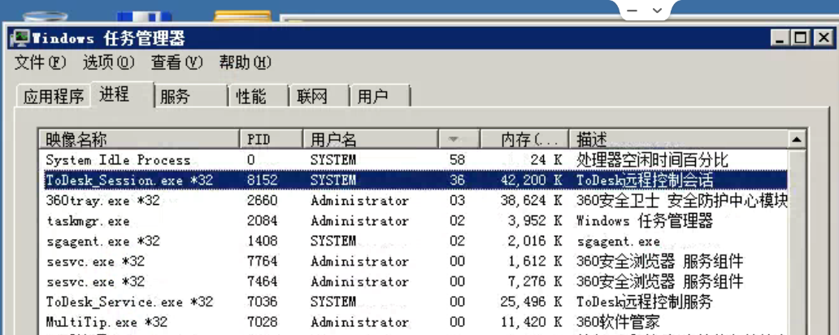The width and height of the screenshot is (839, 335).
Task: Sort by 映像名称 column header
Action: click(139, 140)
